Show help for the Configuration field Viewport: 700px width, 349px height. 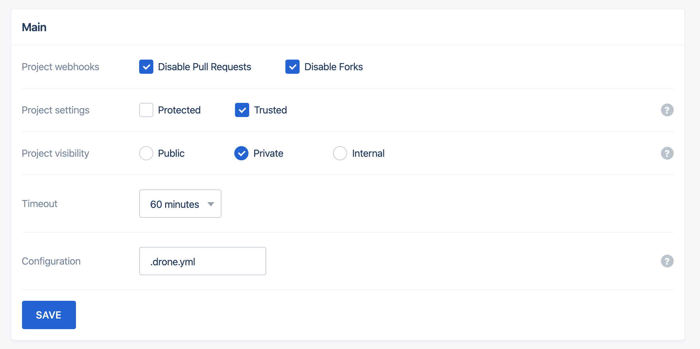click(x=667, y=261)
